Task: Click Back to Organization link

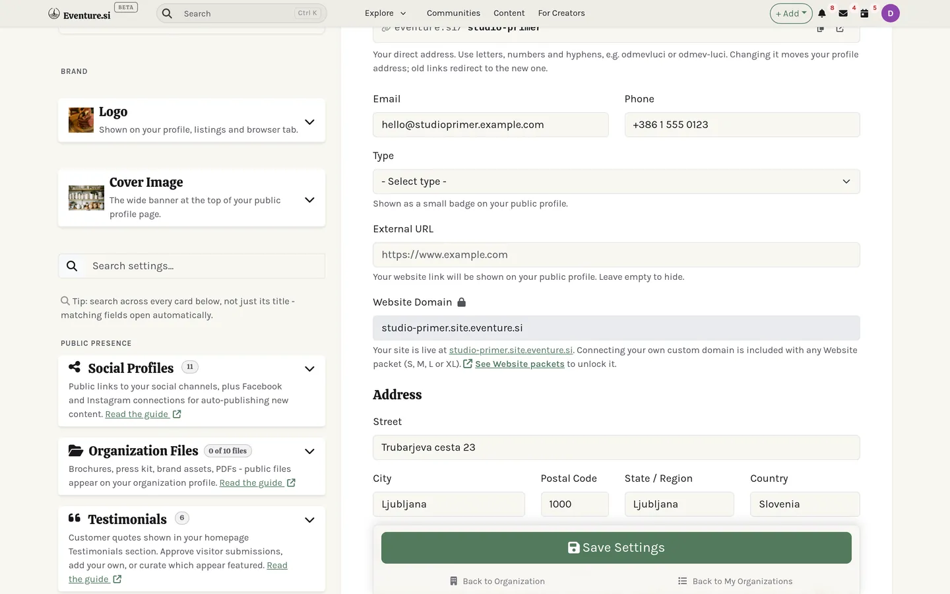Action: pyautogui.click(x=497, y=581)
